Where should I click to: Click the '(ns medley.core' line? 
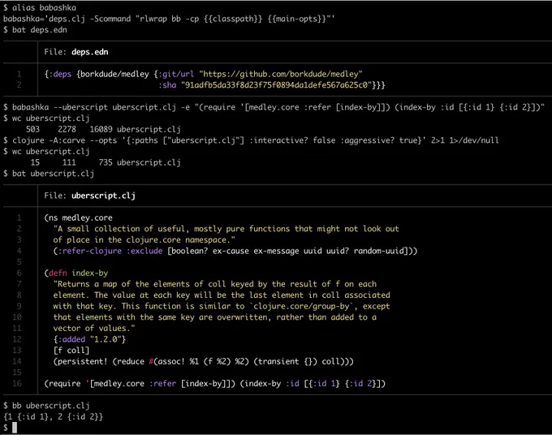coord(79,217)
